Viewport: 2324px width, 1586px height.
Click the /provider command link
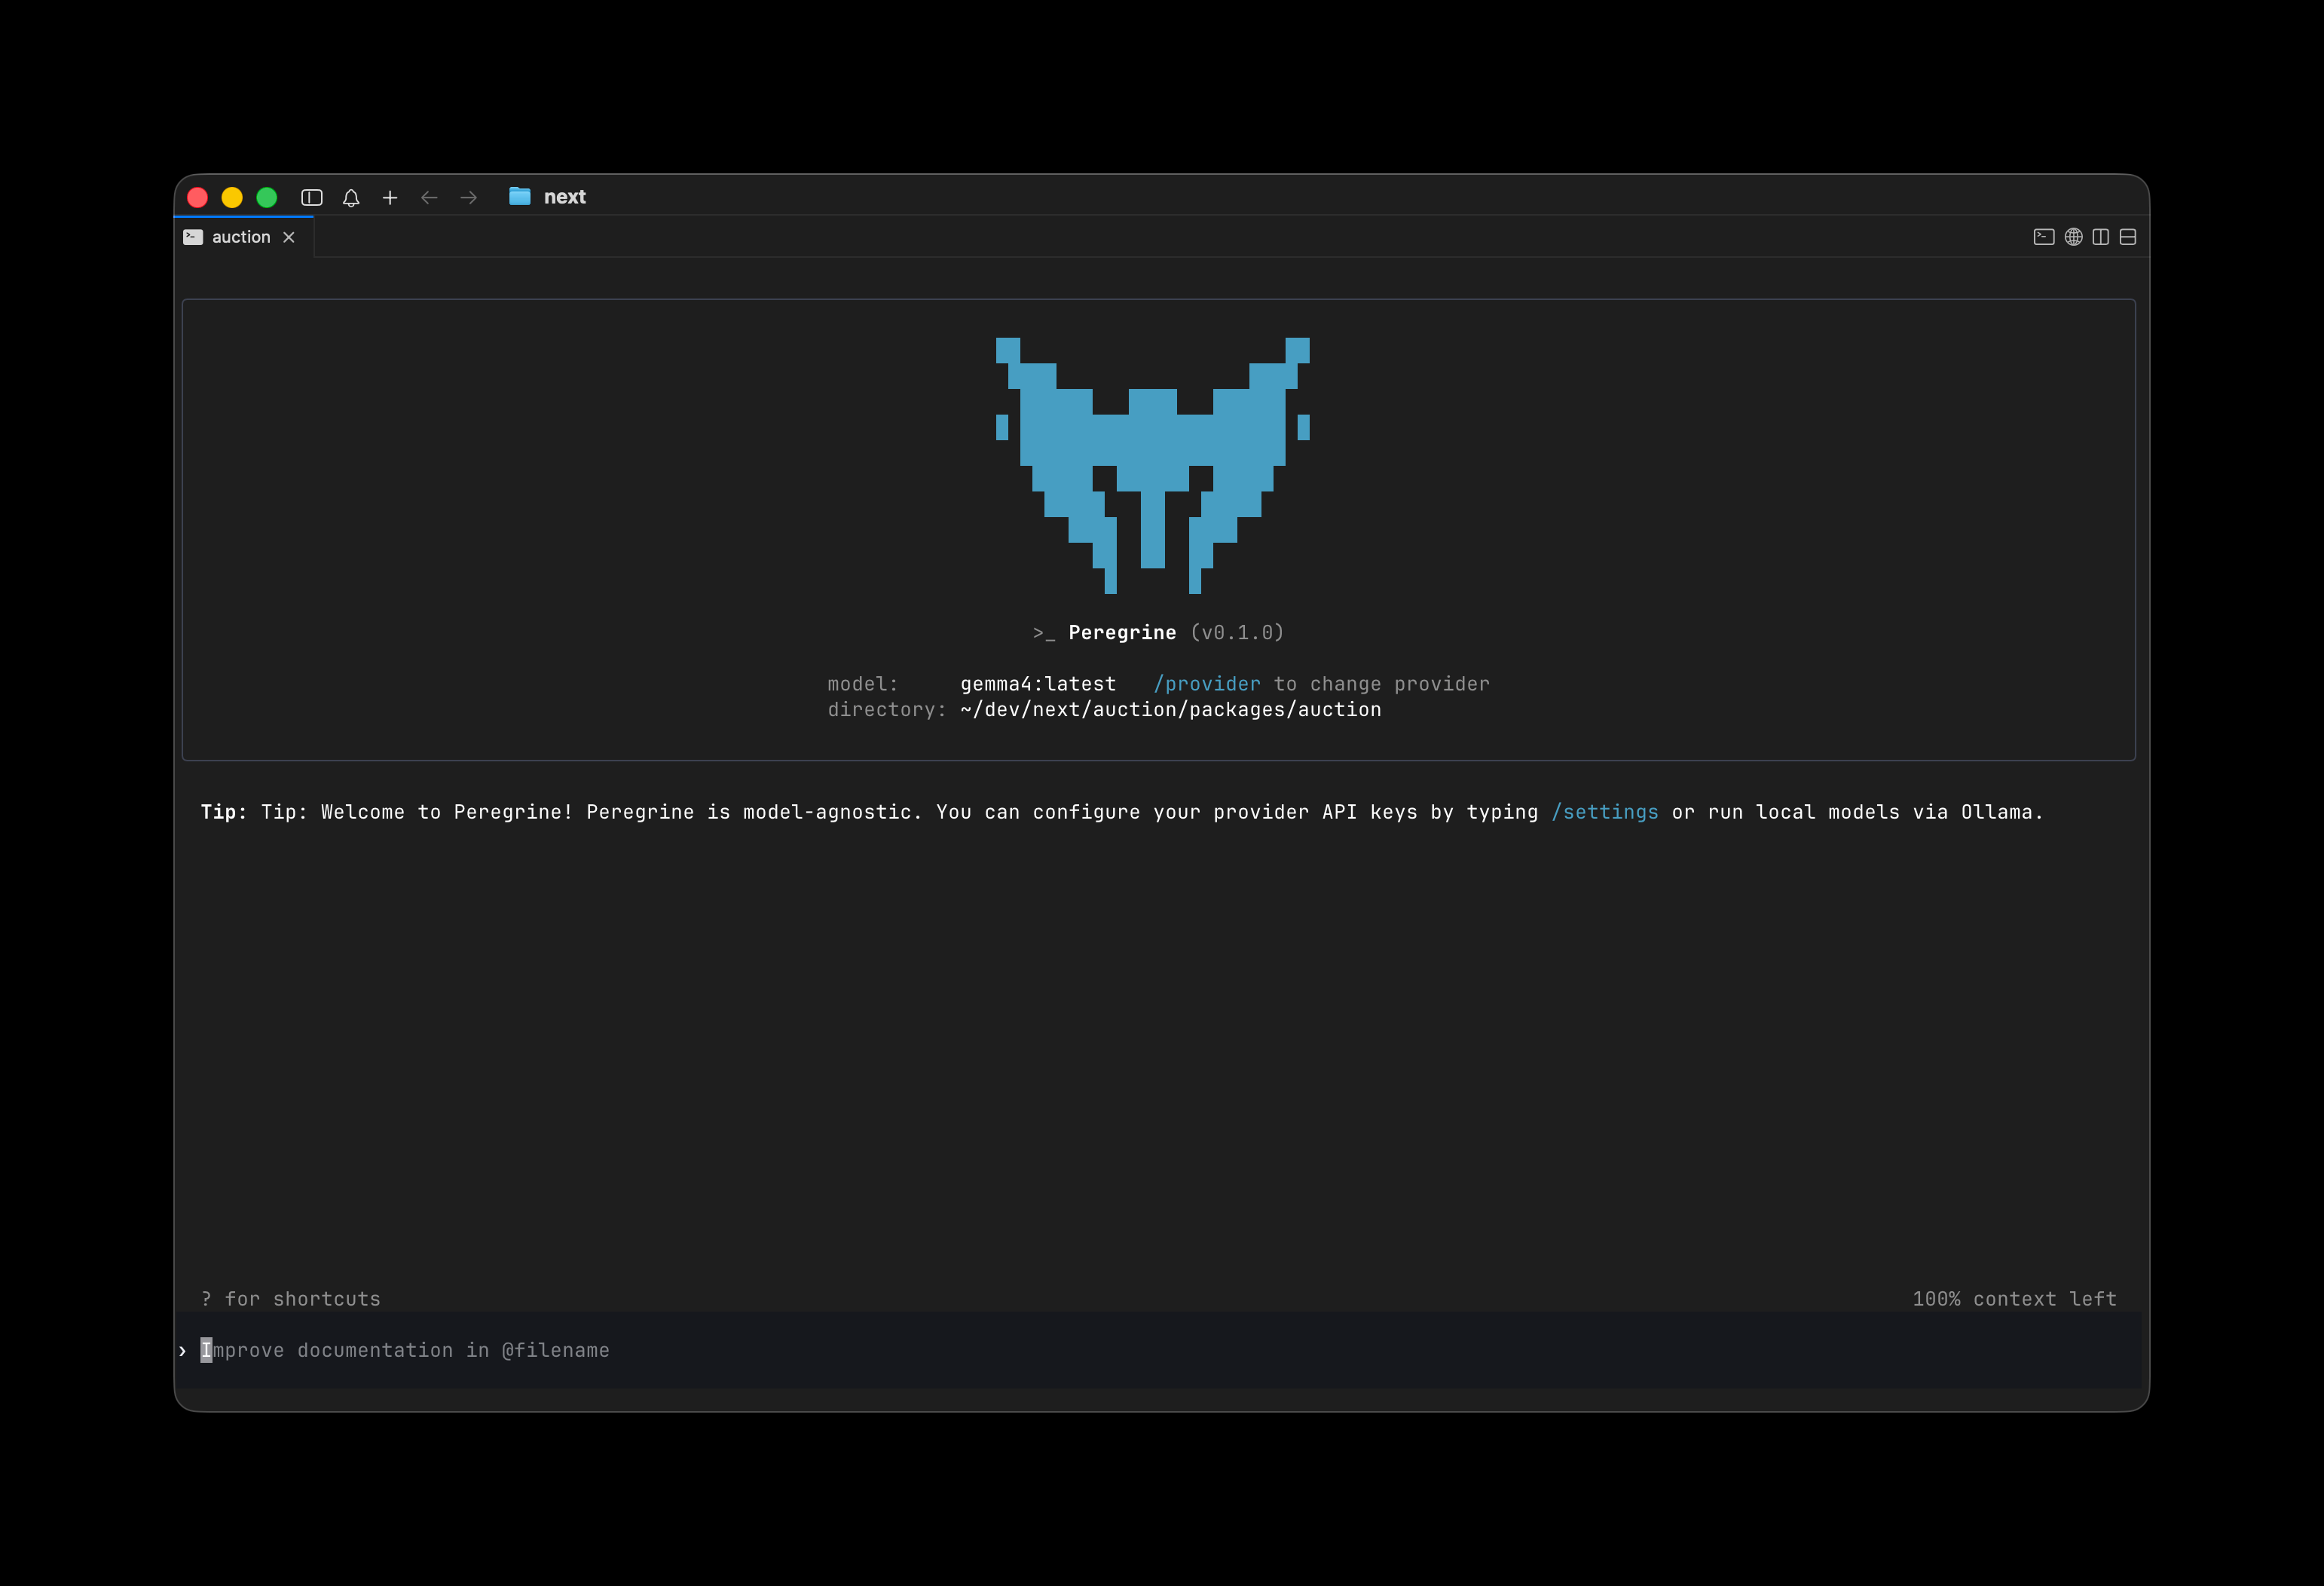[x=1207, y=684]
